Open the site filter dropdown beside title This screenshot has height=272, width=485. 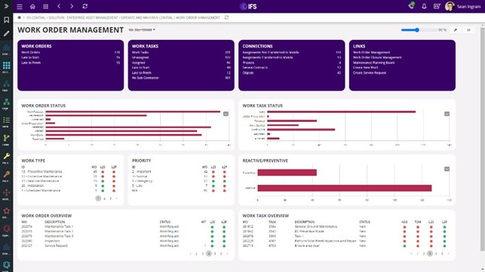click(142, 30)
